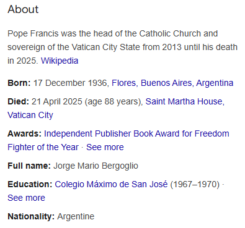Image resolution: width=245 pixels, height=228 pixels.
Task: Click the About heading
Action: tap(23, 9)
